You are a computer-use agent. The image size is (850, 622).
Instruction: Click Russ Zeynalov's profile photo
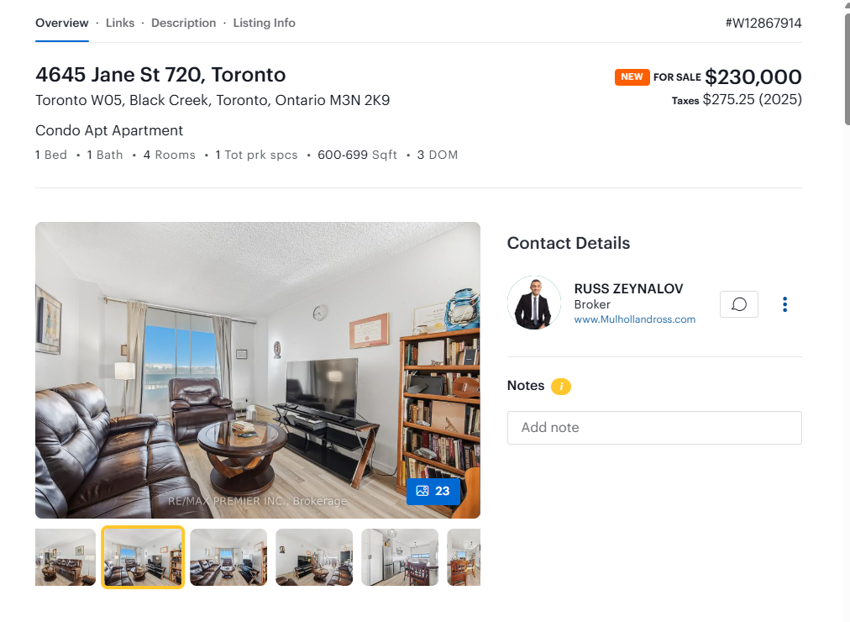pos(534,303)
